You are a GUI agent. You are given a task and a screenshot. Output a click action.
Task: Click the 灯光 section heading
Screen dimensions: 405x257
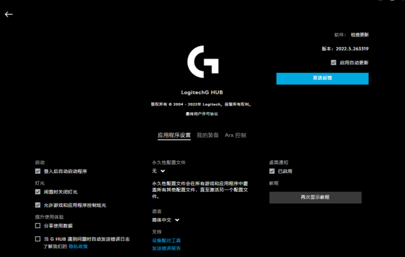40,183
